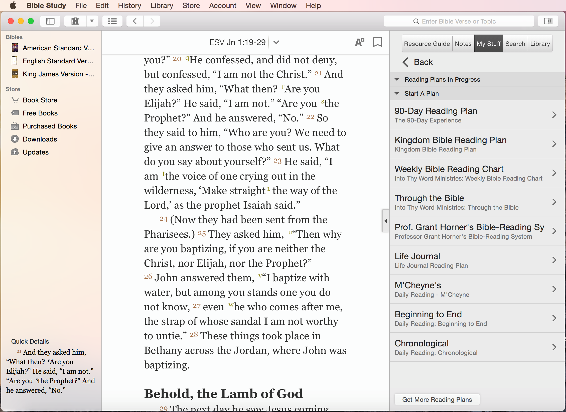The image size is (566, 412).
Task: Bookmark the current passage
Action: (x=377, y=42)
